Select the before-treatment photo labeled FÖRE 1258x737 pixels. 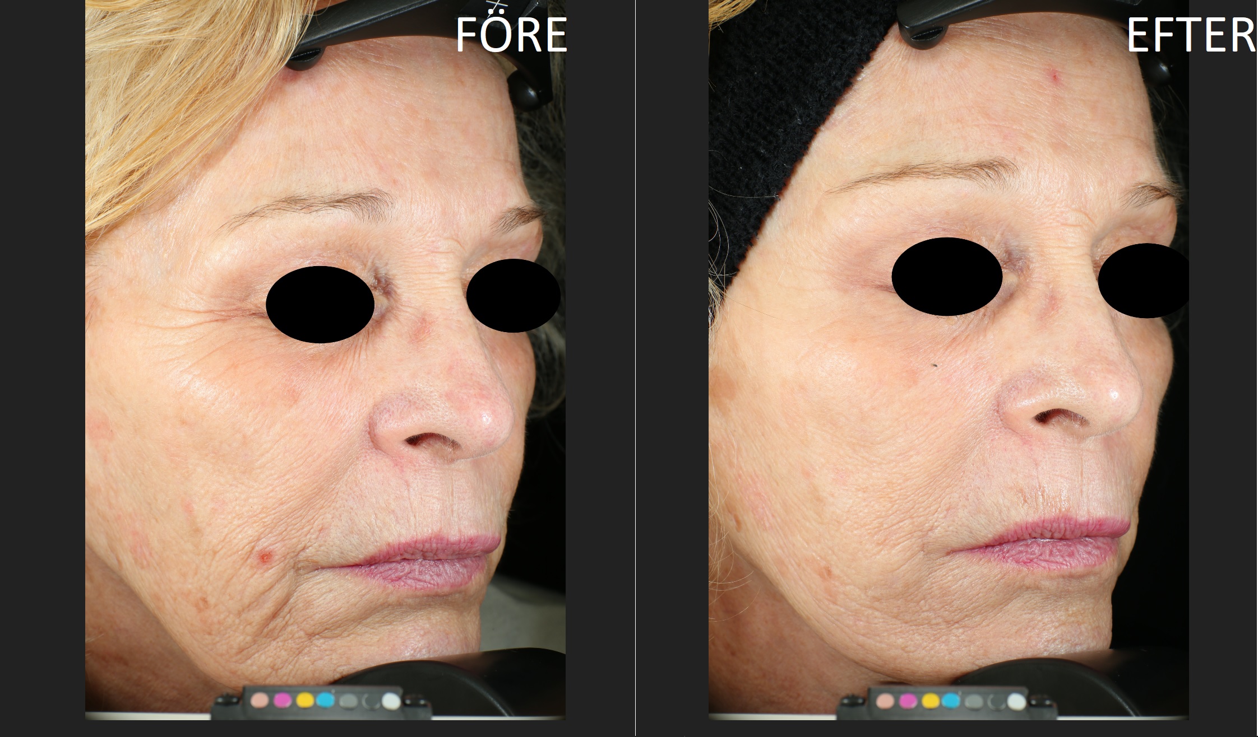click(325, 360)
